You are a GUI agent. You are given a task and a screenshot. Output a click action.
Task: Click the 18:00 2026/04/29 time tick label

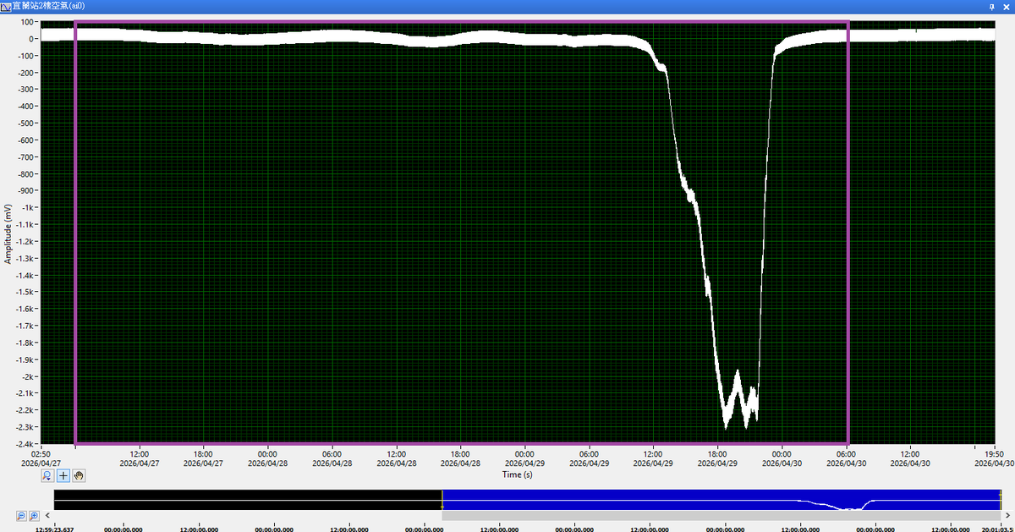[x=717, y=458]
